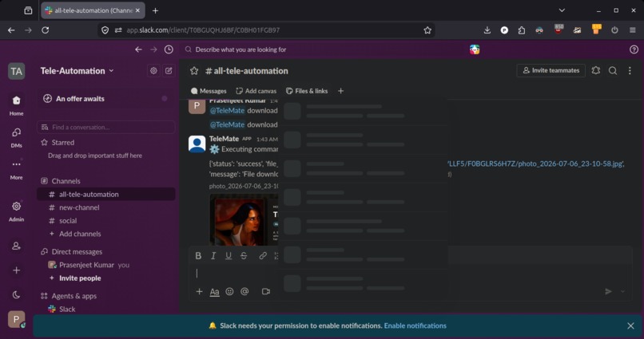Open channel notification bell settings
The image size is (644, 339).
pos(595,70)
